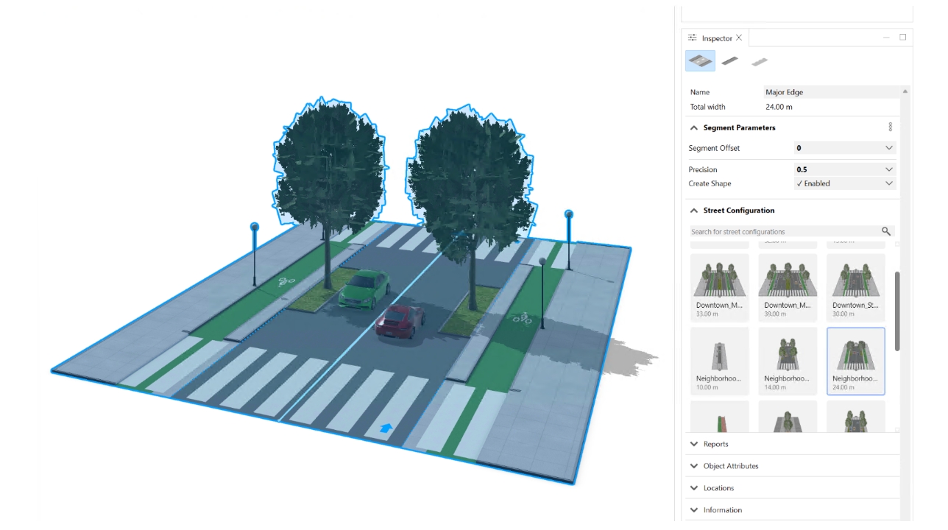Click the green car in the viewport
Image resolution: width=948 pixels, height=530 pixels.
[x=365, y=289]
